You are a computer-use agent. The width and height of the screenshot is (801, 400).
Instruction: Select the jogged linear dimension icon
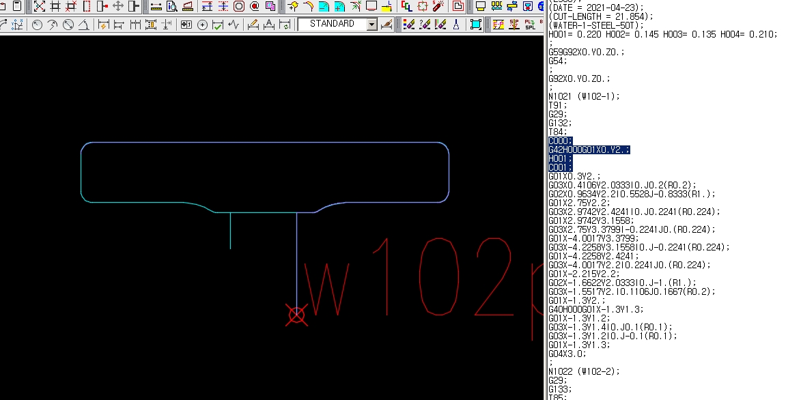coord(234,25)
